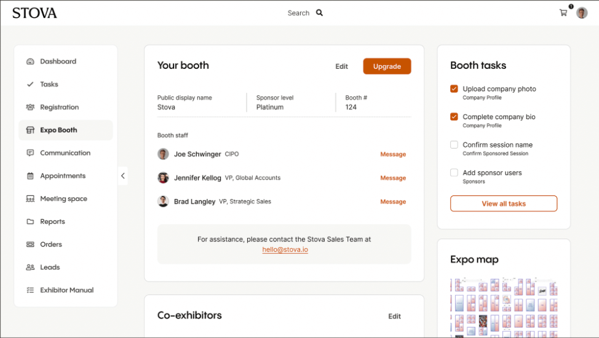Uncheck Upload company photo task

click(454, 88)
